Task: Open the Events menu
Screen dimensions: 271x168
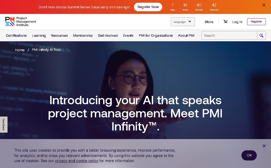Action: pos(128,36)
